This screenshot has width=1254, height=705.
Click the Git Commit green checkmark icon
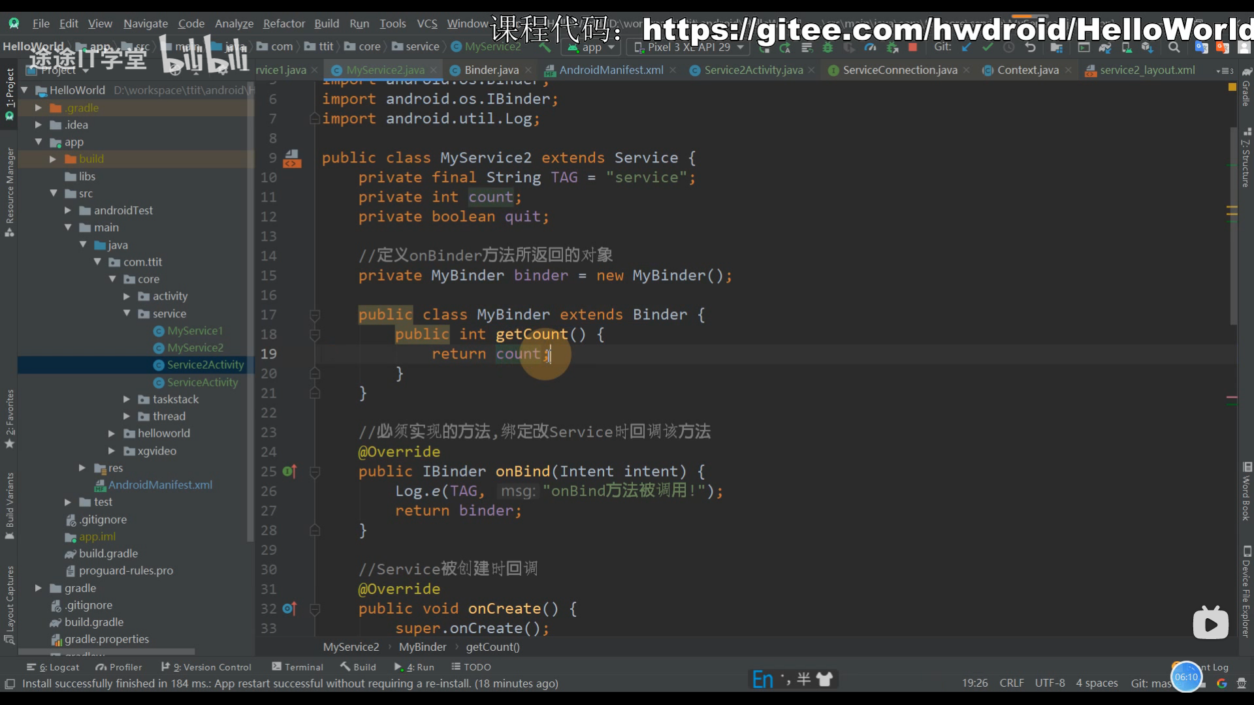tap(988, 47)
